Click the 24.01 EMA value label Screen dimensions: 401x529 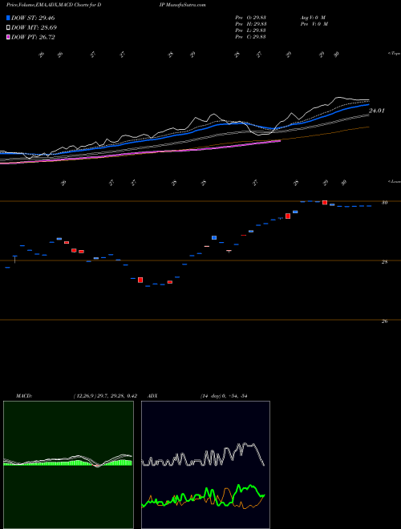tap(376, 111)
